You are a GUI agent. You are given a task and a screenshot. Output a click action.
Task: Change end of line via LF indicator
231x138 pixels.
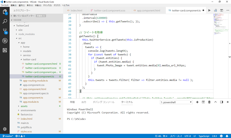[x=195, y=136]
